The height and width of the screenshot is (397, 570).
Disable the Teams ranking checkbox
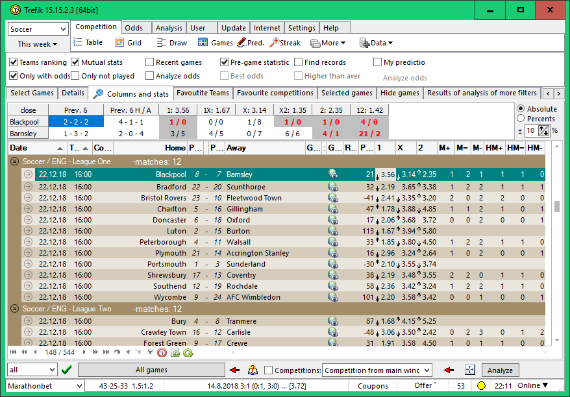(x=14, y=62)
